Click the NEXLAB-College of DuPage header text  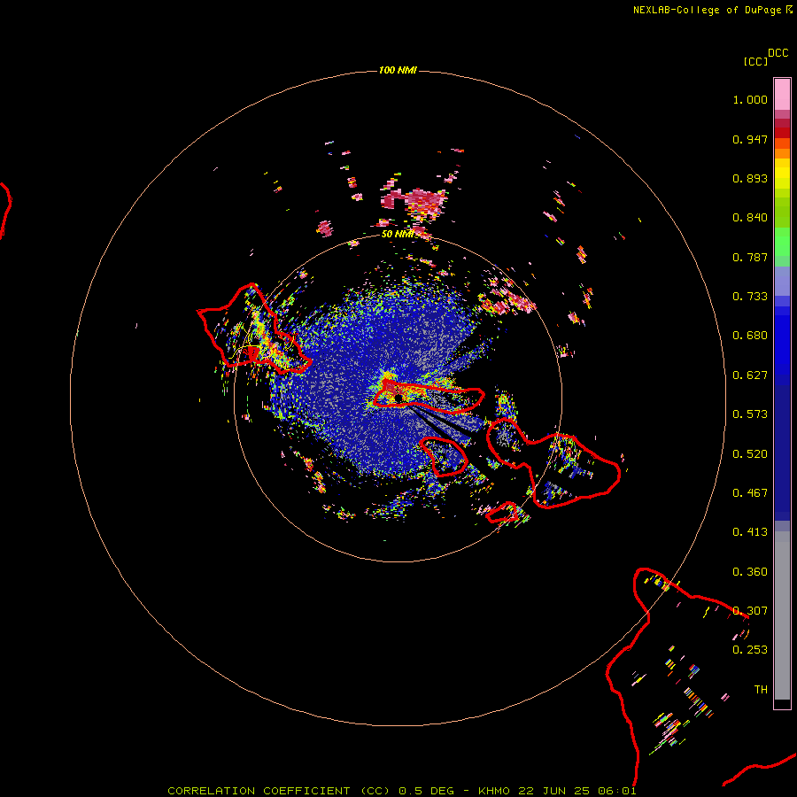[713, 10]
